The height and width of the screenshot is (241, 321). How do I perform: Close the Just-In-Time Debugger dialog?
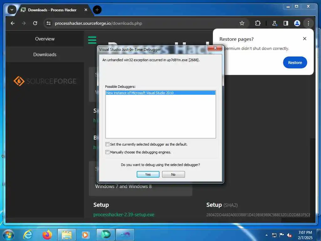click(215, 48)
